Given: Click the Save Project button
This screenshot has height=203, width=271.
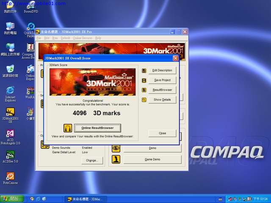Looking at the screenshot, I should pos(162,80).
